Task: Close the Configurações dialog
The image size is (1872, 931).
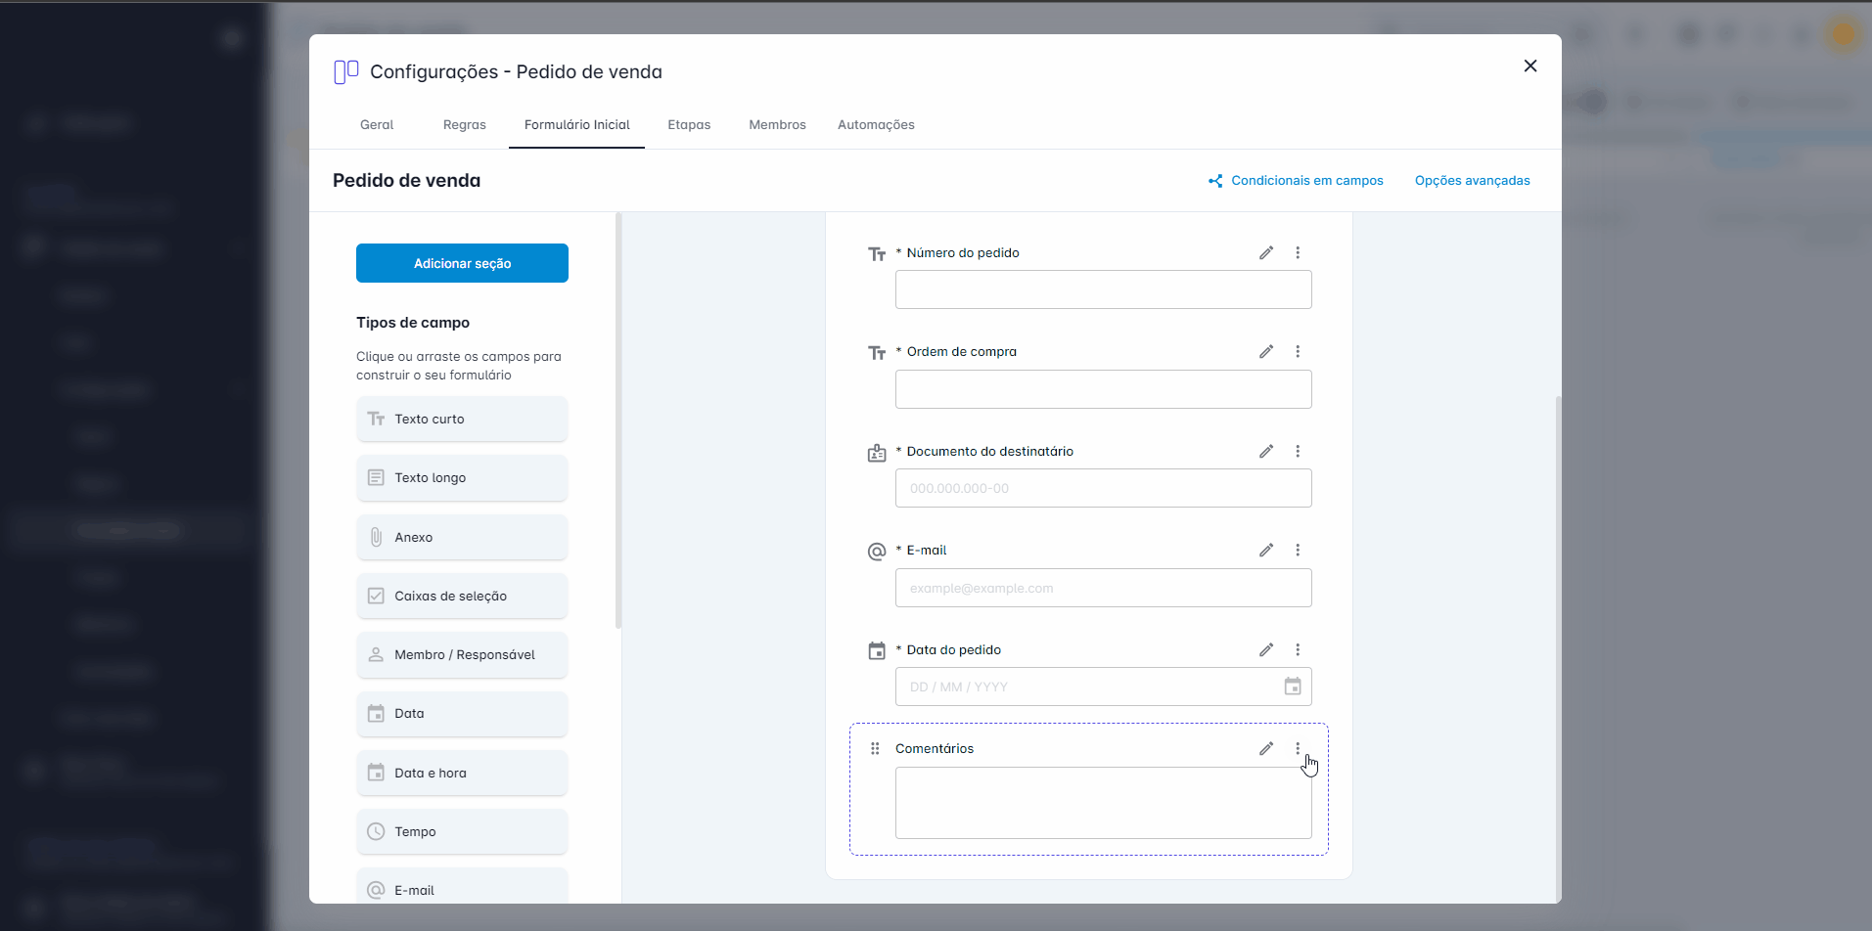Action: point(1530,66)
